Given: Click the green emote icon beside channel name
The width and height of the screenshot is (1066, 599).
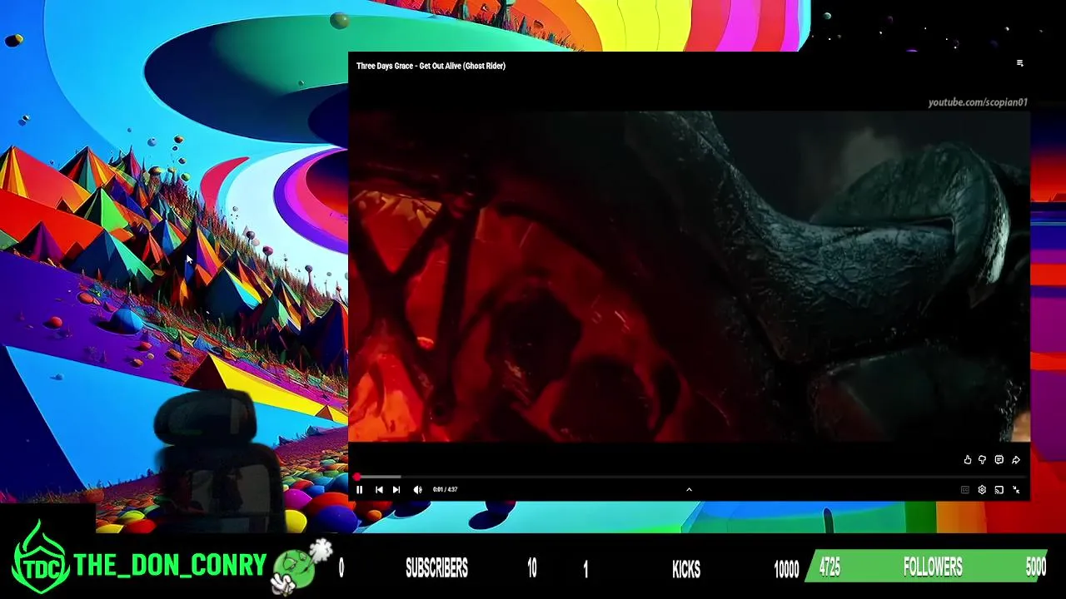Looking at the screenshot, I should point(301,566).
